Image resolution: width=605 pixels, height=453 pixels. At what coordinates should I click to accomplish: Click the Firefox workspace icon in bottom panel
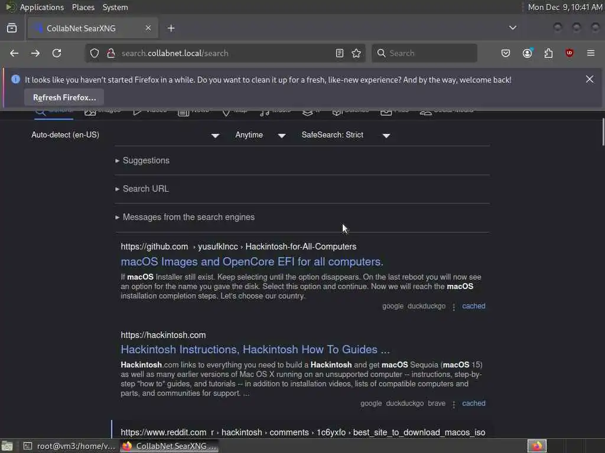pyautogui.click(x=537, y=446)
